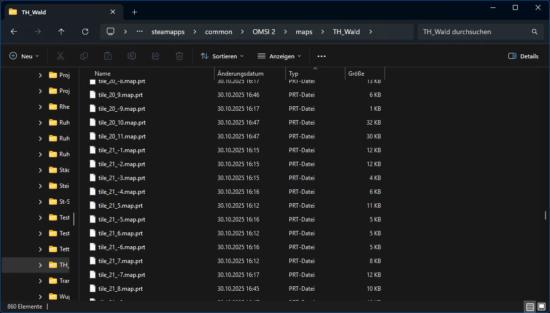
Task: Click the Cut scissors icon
Action: coord(60,56)
